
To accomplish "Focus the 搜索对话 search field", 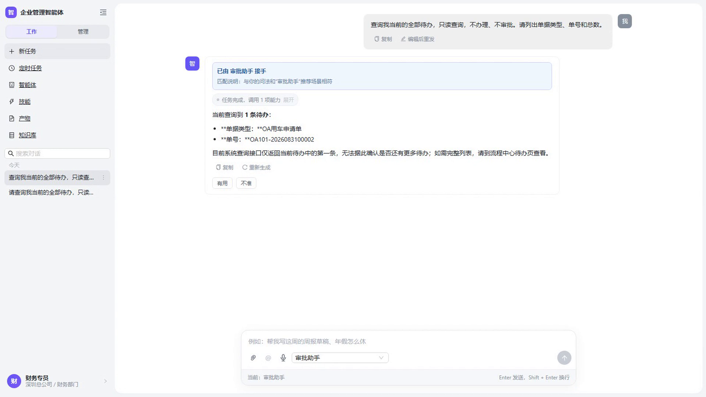I will [57, 153].
